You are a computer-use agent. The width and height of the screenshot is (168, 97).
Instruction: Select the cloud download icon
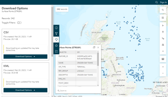pyautogui.click(x=56, y=40)
